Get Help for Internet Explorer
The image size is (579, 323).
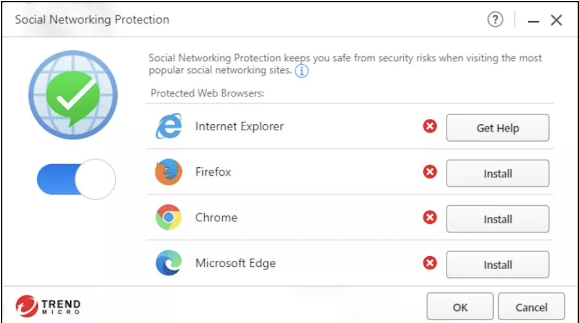(497, 128)
